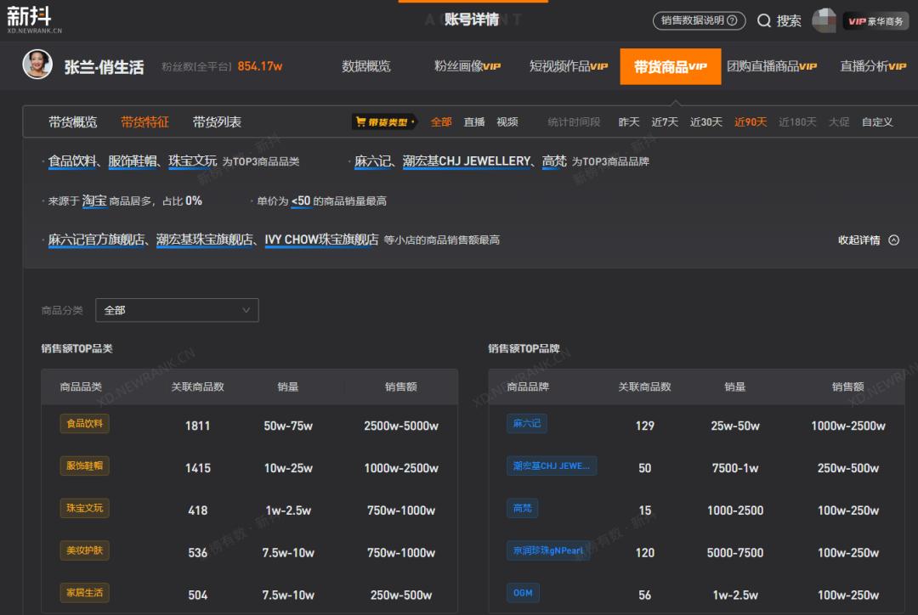Select 直播 sales type filter
Viewport: 918px width, 615px height.
pyautogui.click(x=474, y=121)
